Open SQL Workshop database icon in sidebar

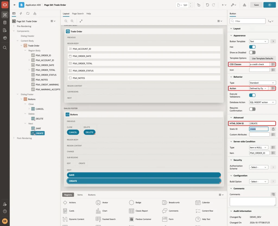coord(5,23)
